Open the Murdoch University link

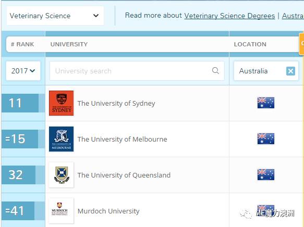coord(108,211)
